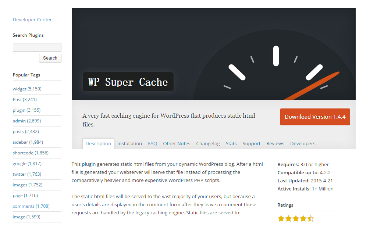Image resolution: width=370 pixels, height=225 pixels.
Task: Click the WP Super Cache banner image
Action: coord(213,54)
